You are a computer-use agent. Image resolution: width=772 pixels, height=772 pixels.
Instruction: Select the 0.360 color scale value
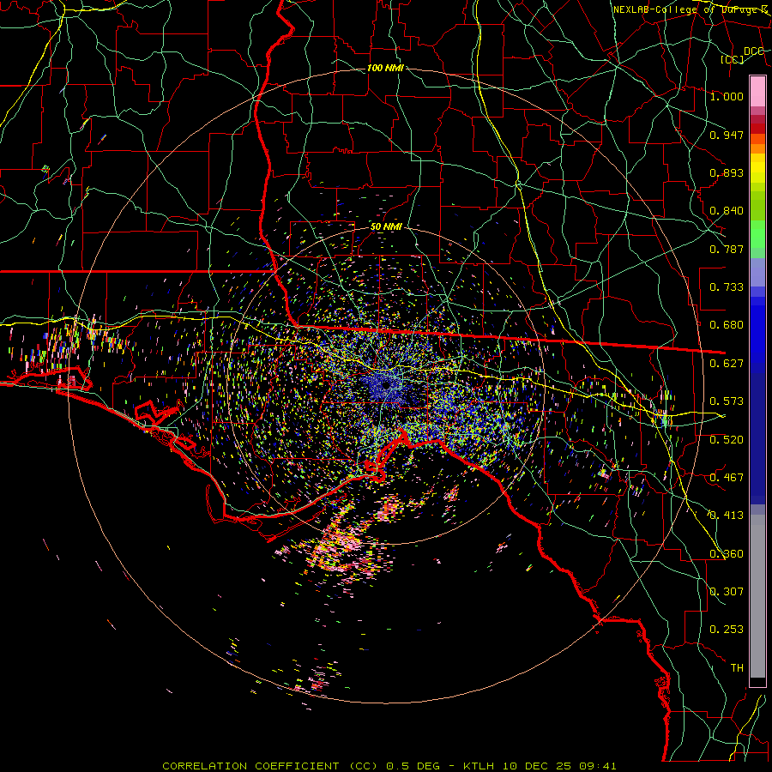727,553
